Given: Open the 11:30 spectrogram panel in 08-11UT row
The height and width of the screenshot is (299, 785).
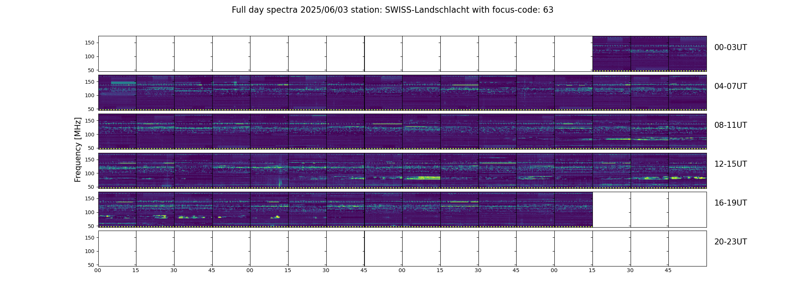Looking at the screenshot, I should 650,132.
